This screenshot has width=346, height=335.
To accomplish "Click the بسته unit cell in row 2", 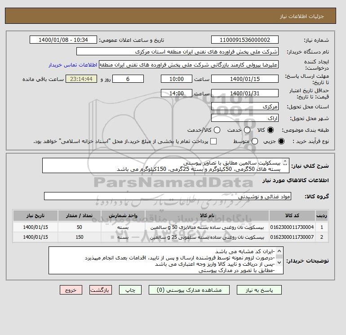I will coord(123,237).
